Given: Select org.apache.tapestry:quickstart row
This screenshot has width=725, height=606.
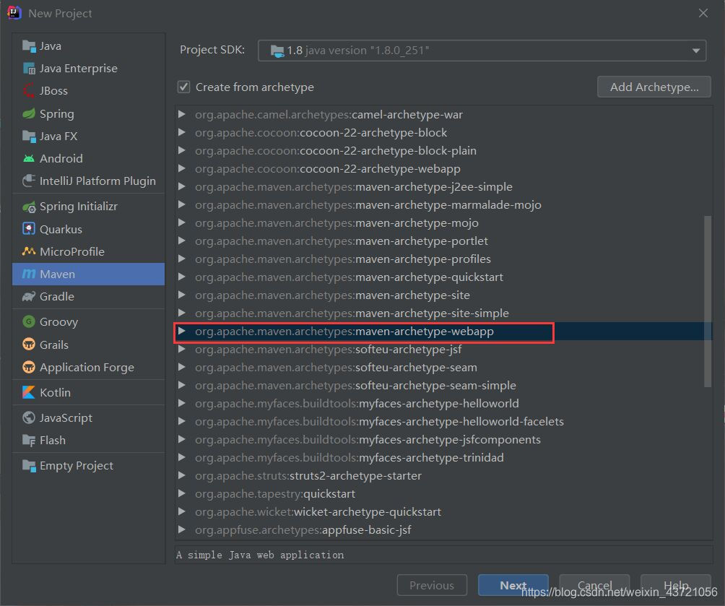Looking at the screenshot, I should [443, 493].
